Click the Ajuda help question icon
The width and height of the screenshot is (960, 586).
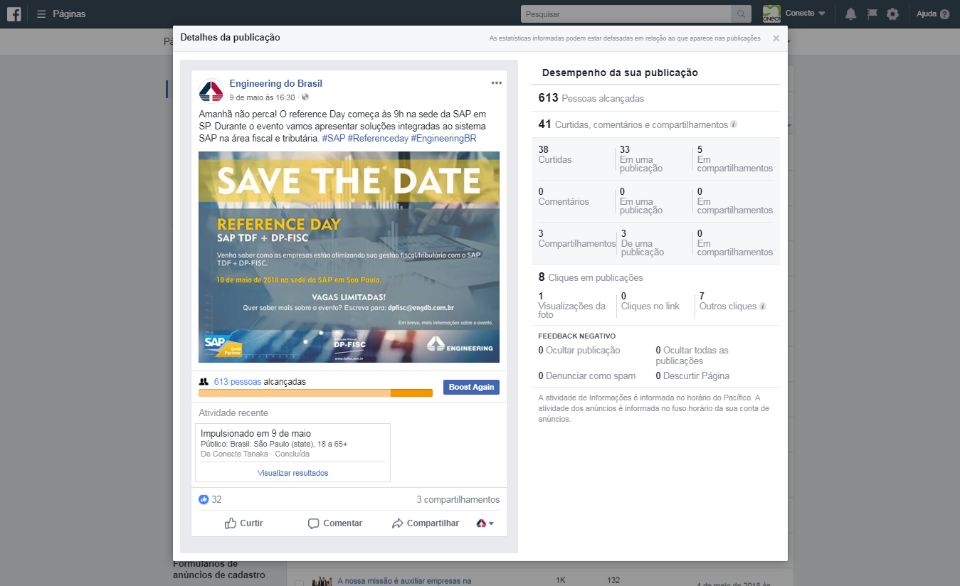(x=944, y=14)
